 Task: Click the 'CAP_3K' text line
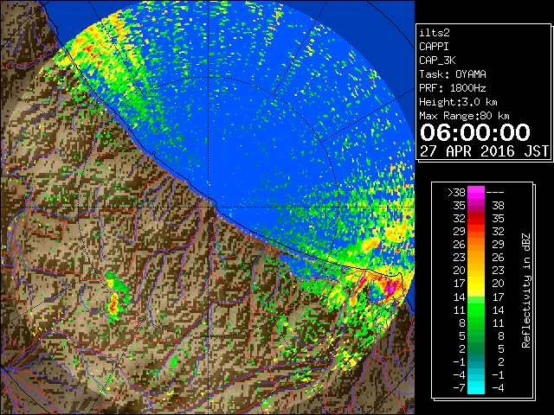(437, 61)
